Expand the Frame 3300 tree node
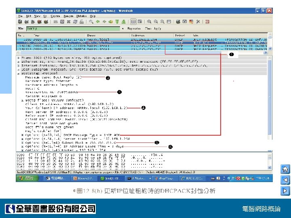The width and height of the screenshot is (291, 218). (18, 58)
